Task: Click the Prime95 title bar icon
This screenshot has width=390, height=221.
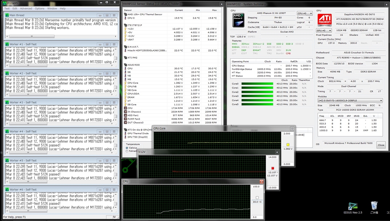Action: (x=5, y=3)
